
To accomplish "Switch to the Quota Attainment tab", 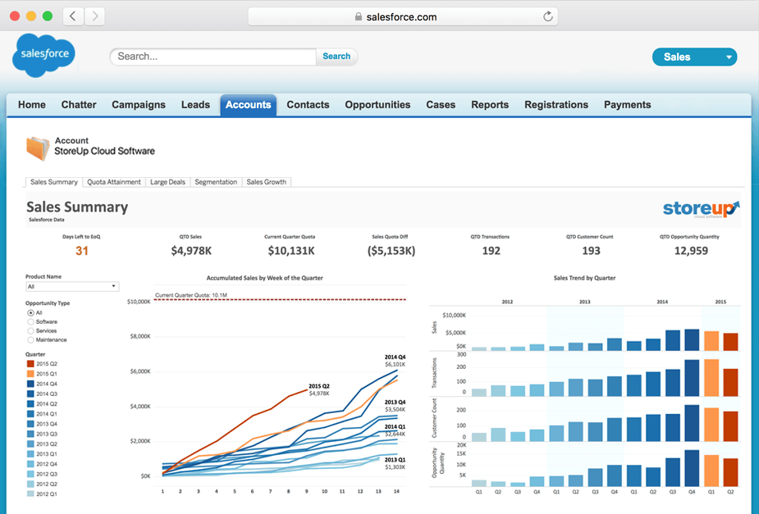I will [x=113, y=181].
